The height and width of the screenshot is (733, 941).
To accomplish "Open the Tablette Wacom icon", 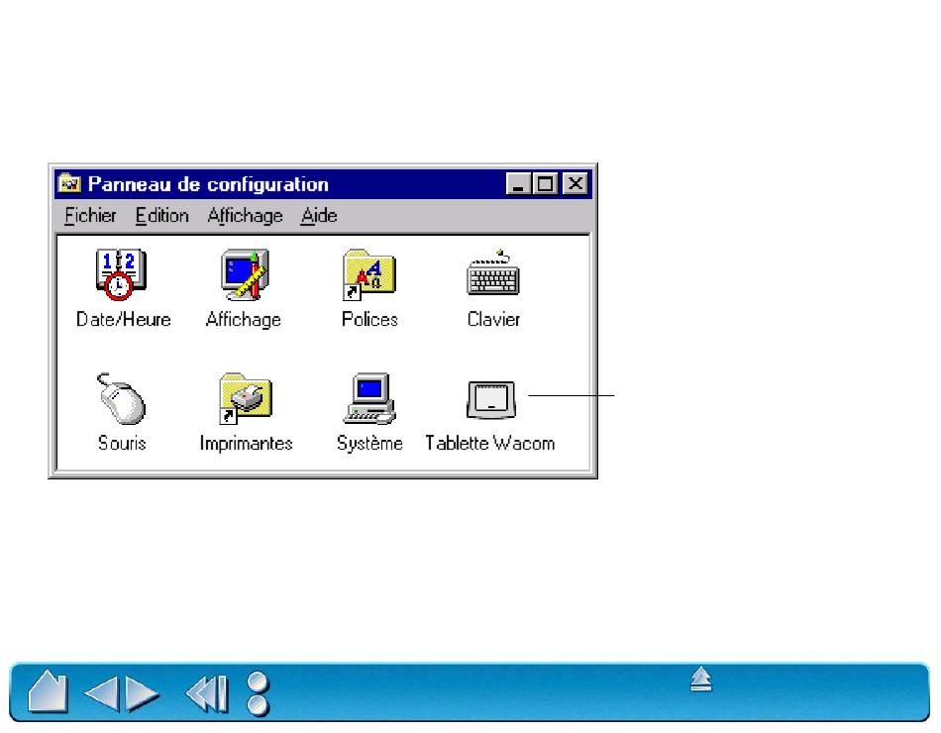I will [x=491, y=400].
